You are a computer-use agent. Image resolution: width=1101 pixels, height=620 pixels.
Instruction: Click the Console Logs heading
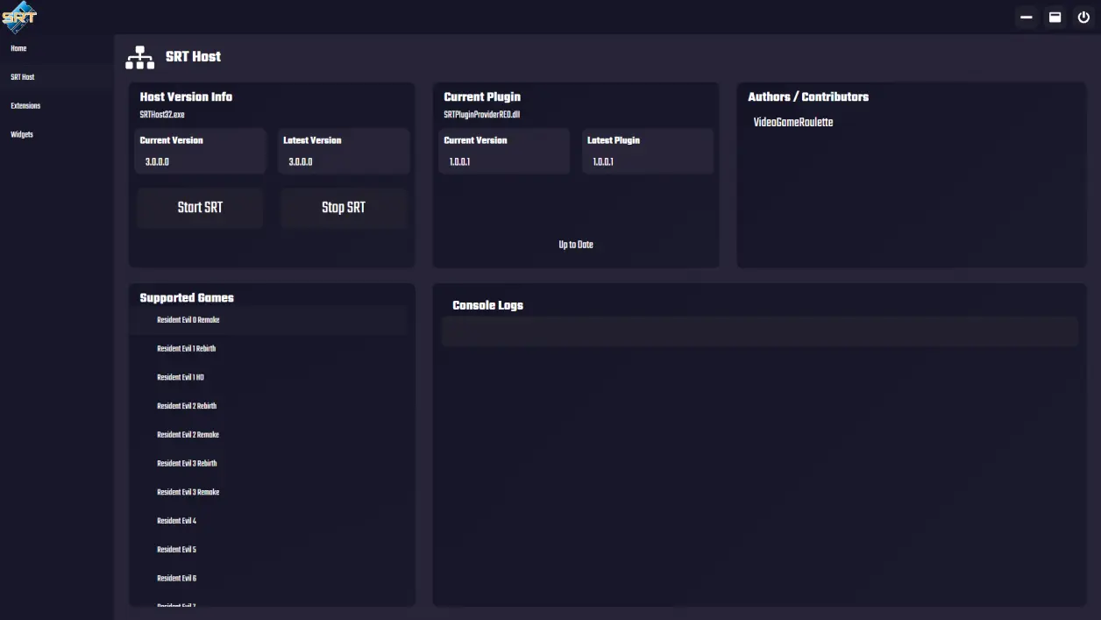point(487,305)
